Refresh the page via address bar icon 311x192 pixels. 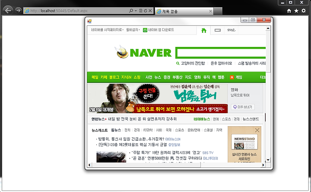146,11
